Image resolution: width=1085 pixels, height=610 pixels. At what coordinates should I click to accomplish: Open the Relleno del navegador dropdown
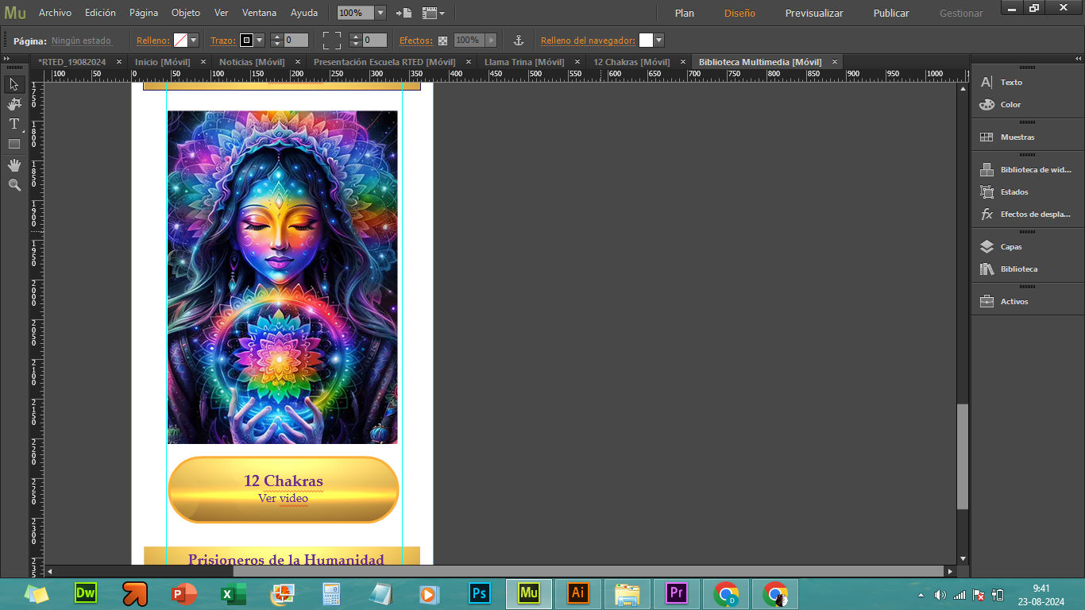tap(658, 41)
